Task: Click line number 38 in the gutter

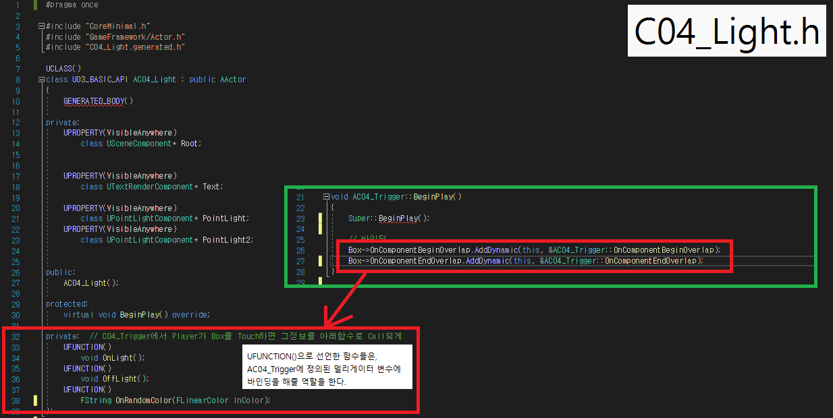Action: point(16,400)
